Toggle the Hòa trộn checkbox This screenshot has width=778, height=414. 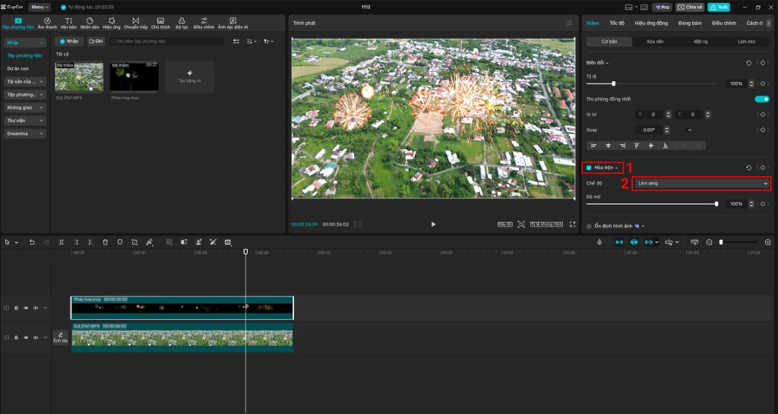589,167
